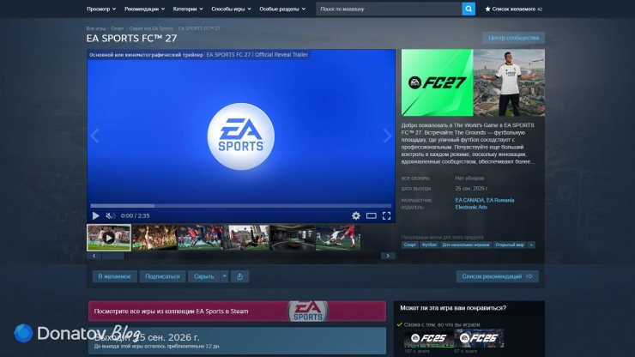Screen dimensions: 635x357
Task: Click the EA SPORTS FC 27 breadcrumb
Action: pyautogui.click(x=199, y=28)
